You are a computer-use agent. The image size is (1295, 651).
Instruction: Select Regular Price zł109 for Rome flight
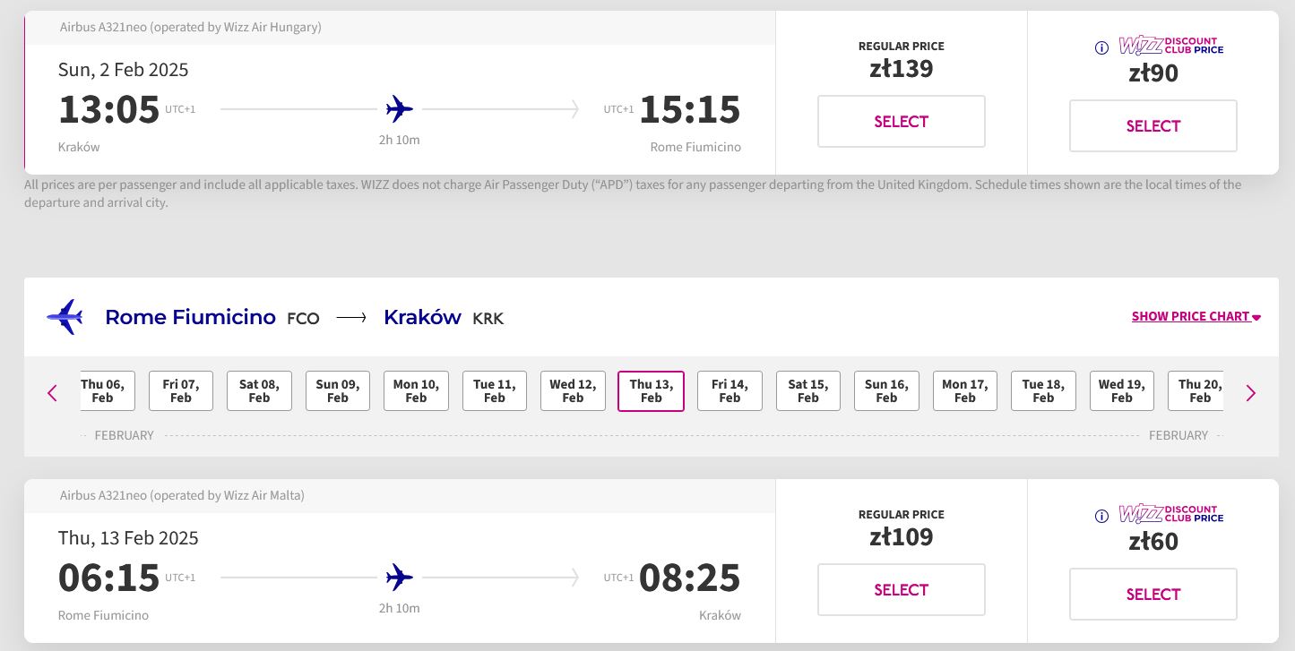tap(901, 590)
